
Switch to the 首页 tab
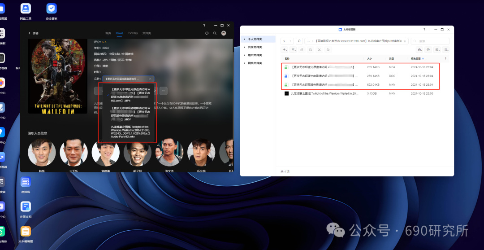coord(108,33)
